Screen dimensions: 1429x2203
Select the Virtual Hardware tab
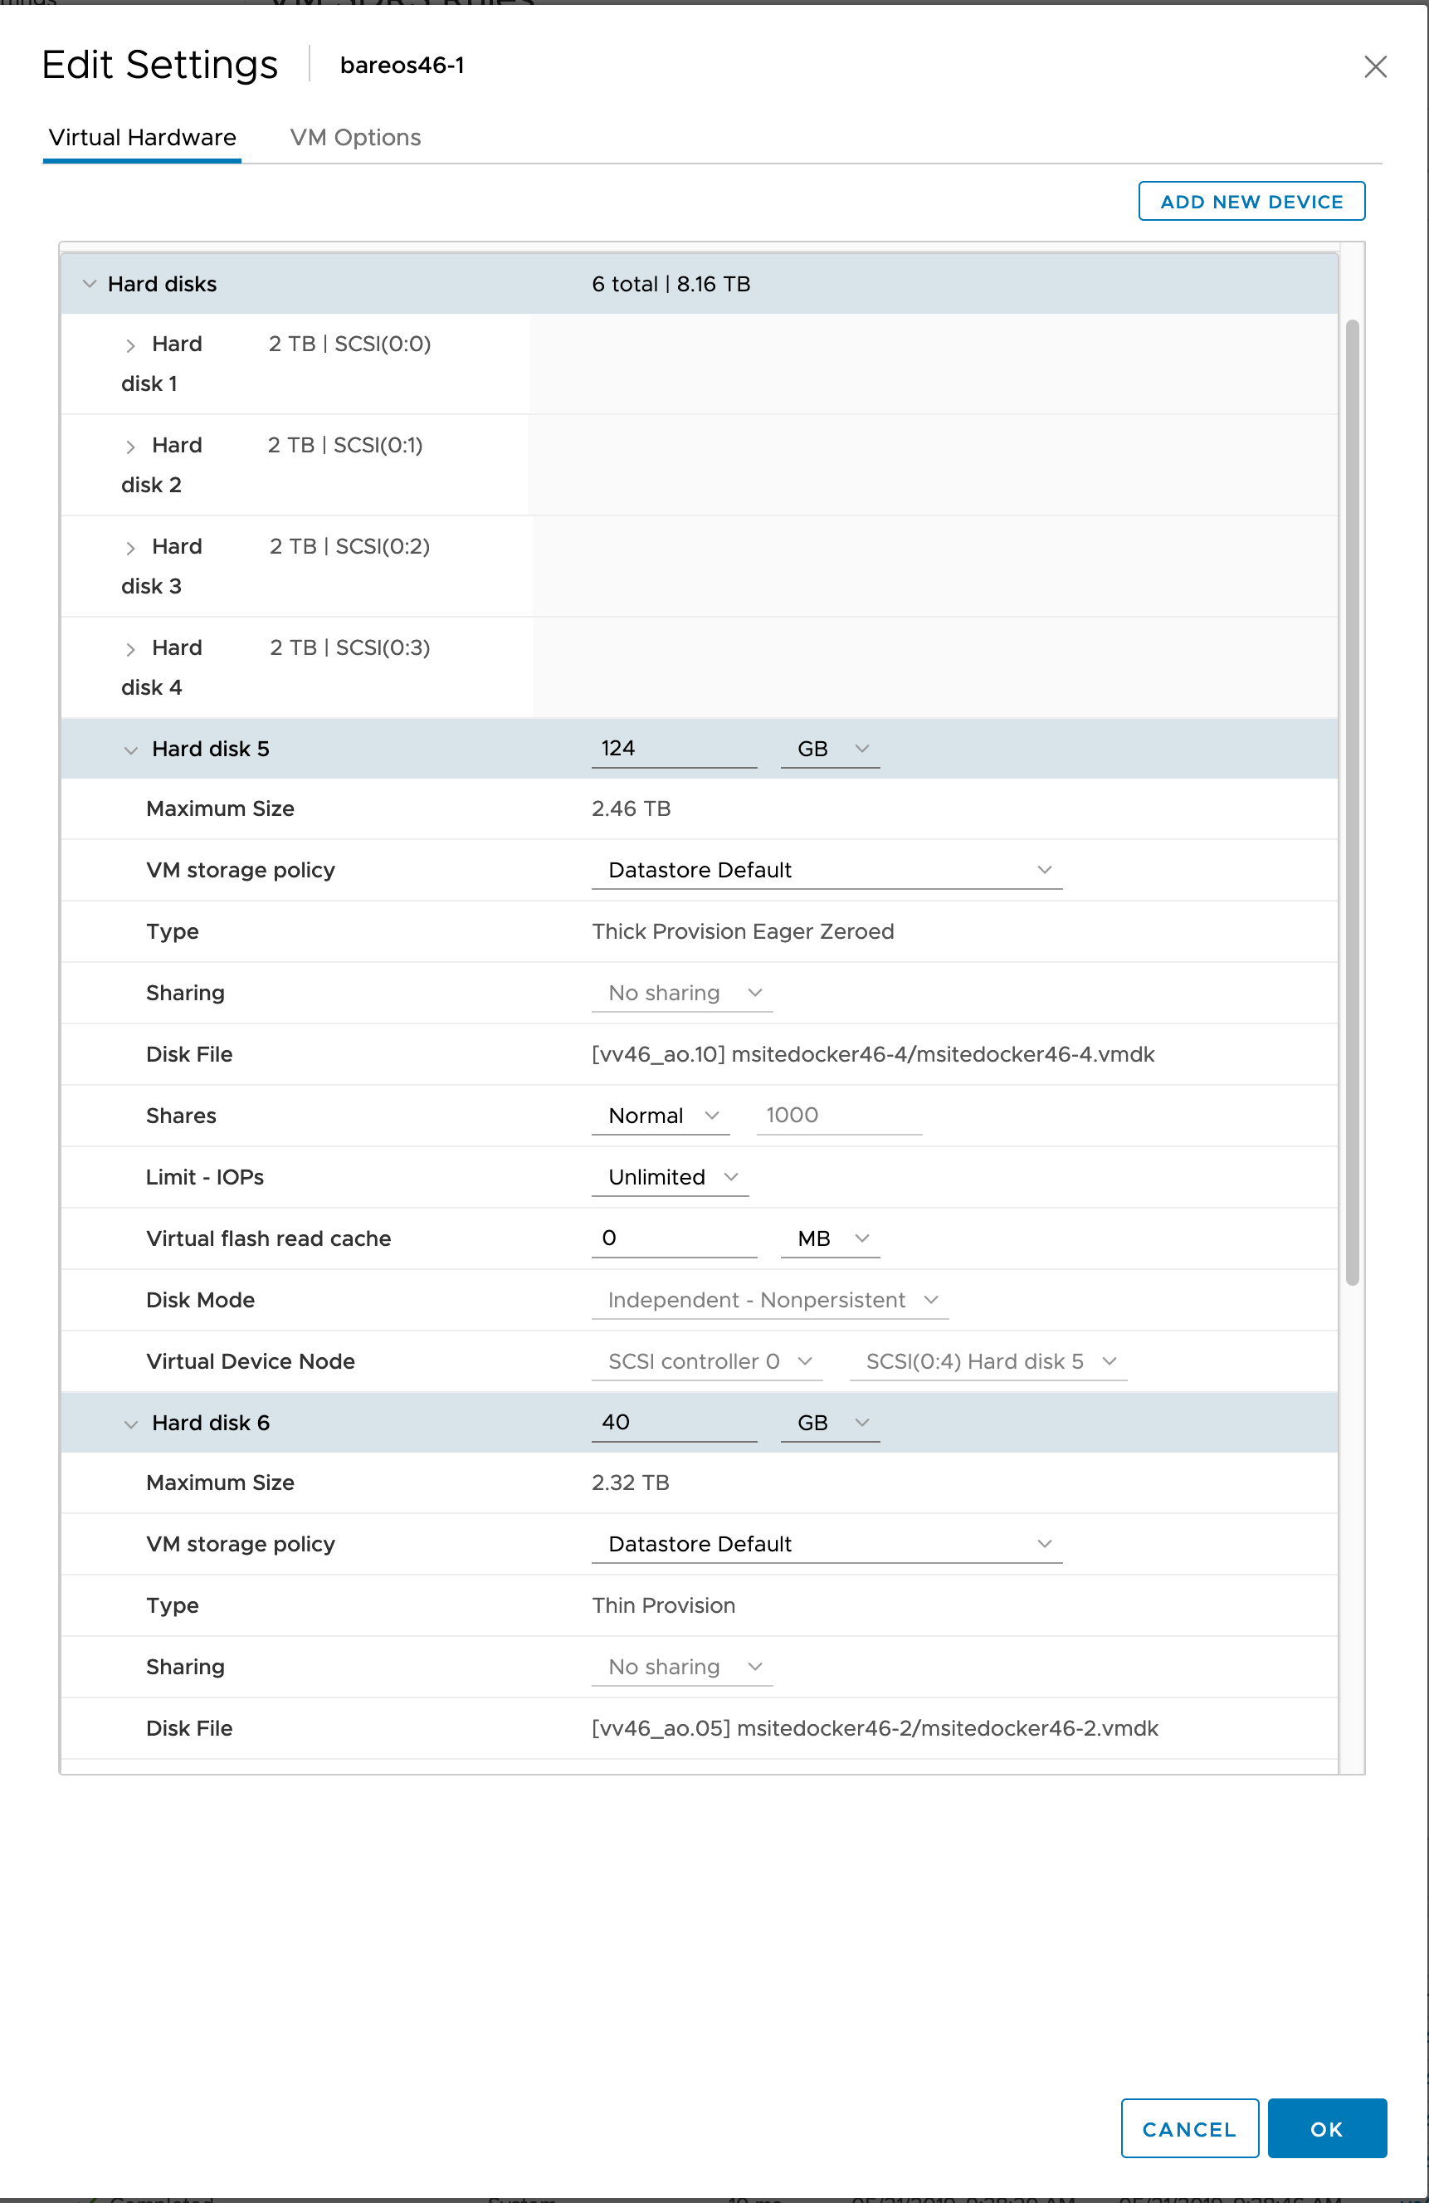coord(143,138)
